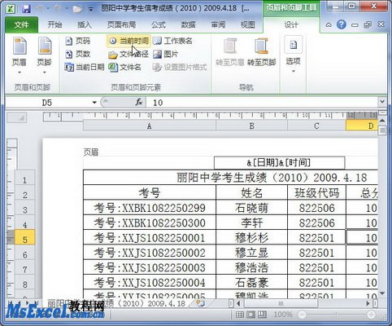Switch to the 开始 ribbon tab
The image size is (392, 326).
pyautogui.click(x=54, y=24)
